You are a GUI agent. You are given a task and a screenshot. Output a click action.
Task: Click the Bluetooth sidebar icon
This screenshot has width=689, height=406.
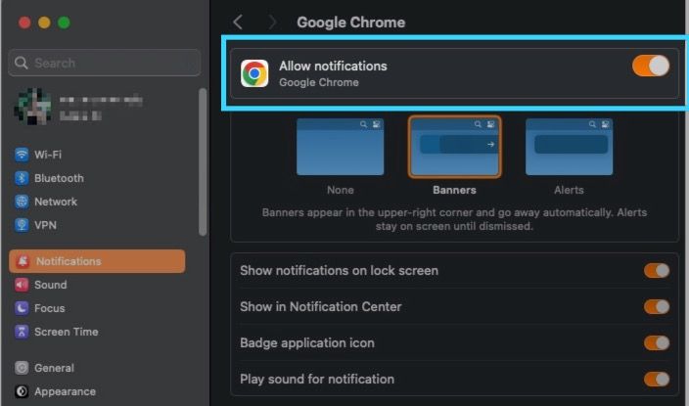coord(22,178)
